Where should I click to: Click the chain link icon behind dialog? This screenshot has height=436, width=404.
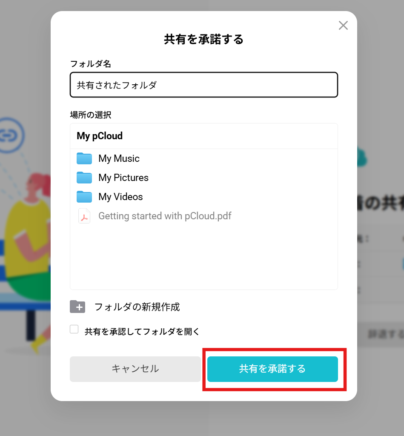10,135
